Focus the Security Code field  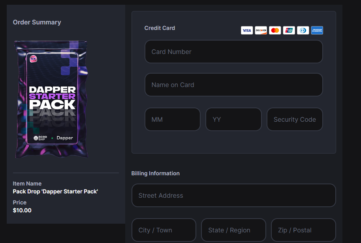(x=295, y=119)
